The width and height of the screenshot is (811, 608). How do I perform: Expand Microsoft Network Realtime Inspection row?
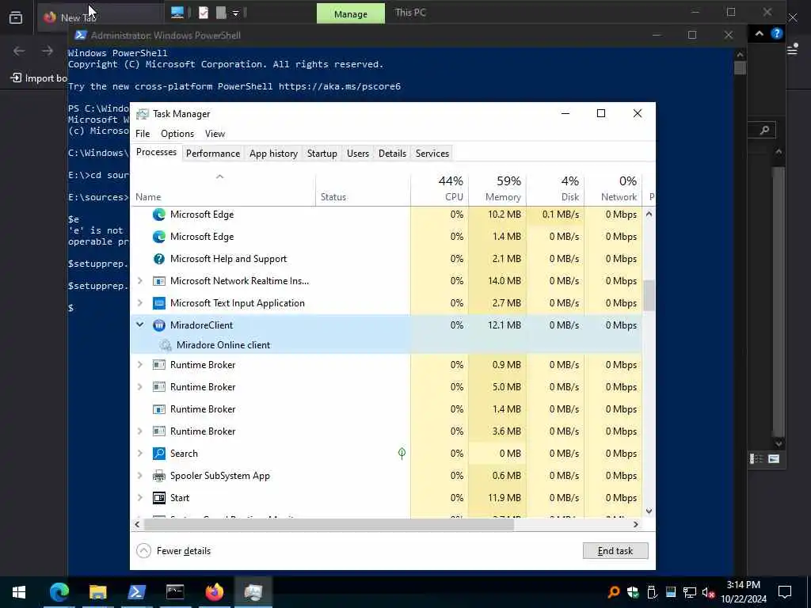point(139,281)
